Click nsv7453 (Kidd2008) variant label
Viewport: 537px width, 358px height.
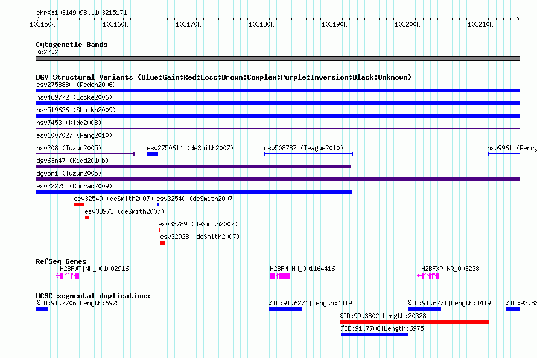pyautogui.click(x=69, y=123)
